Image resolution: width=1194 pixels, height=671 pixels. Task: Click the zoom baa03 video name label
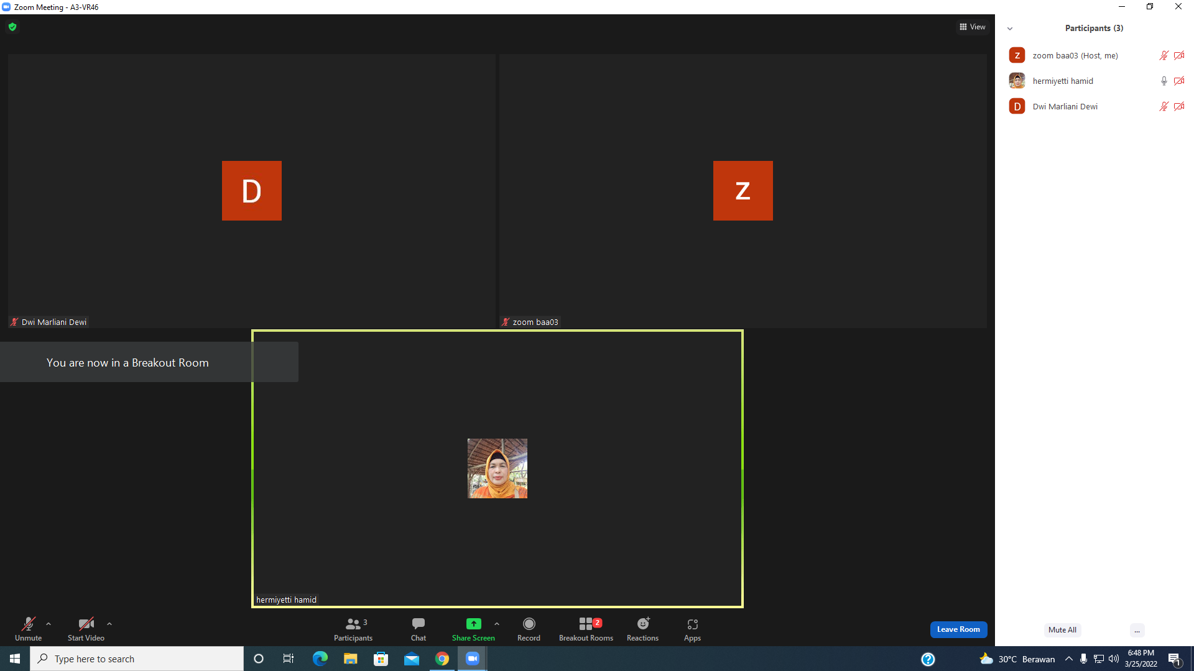pos(530,322)
